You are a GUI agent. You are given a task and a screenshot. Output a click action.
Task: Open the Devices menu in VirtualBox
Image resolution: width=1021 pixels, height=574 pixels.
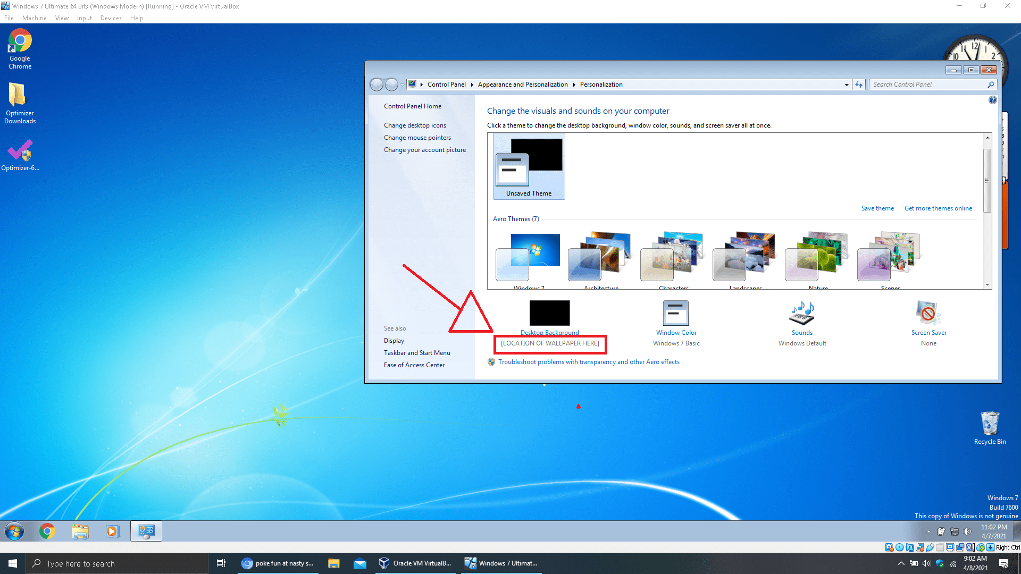click(111, 18)
